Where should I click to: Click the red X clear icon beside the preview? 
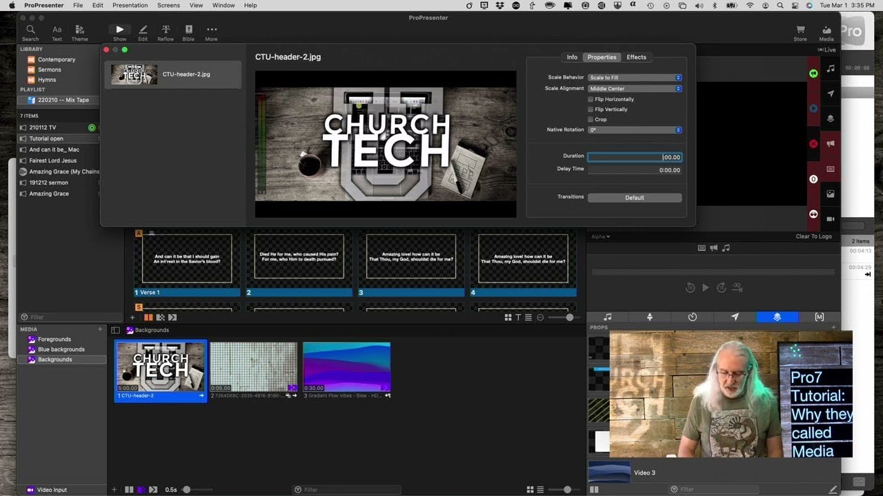click(813, 144)
